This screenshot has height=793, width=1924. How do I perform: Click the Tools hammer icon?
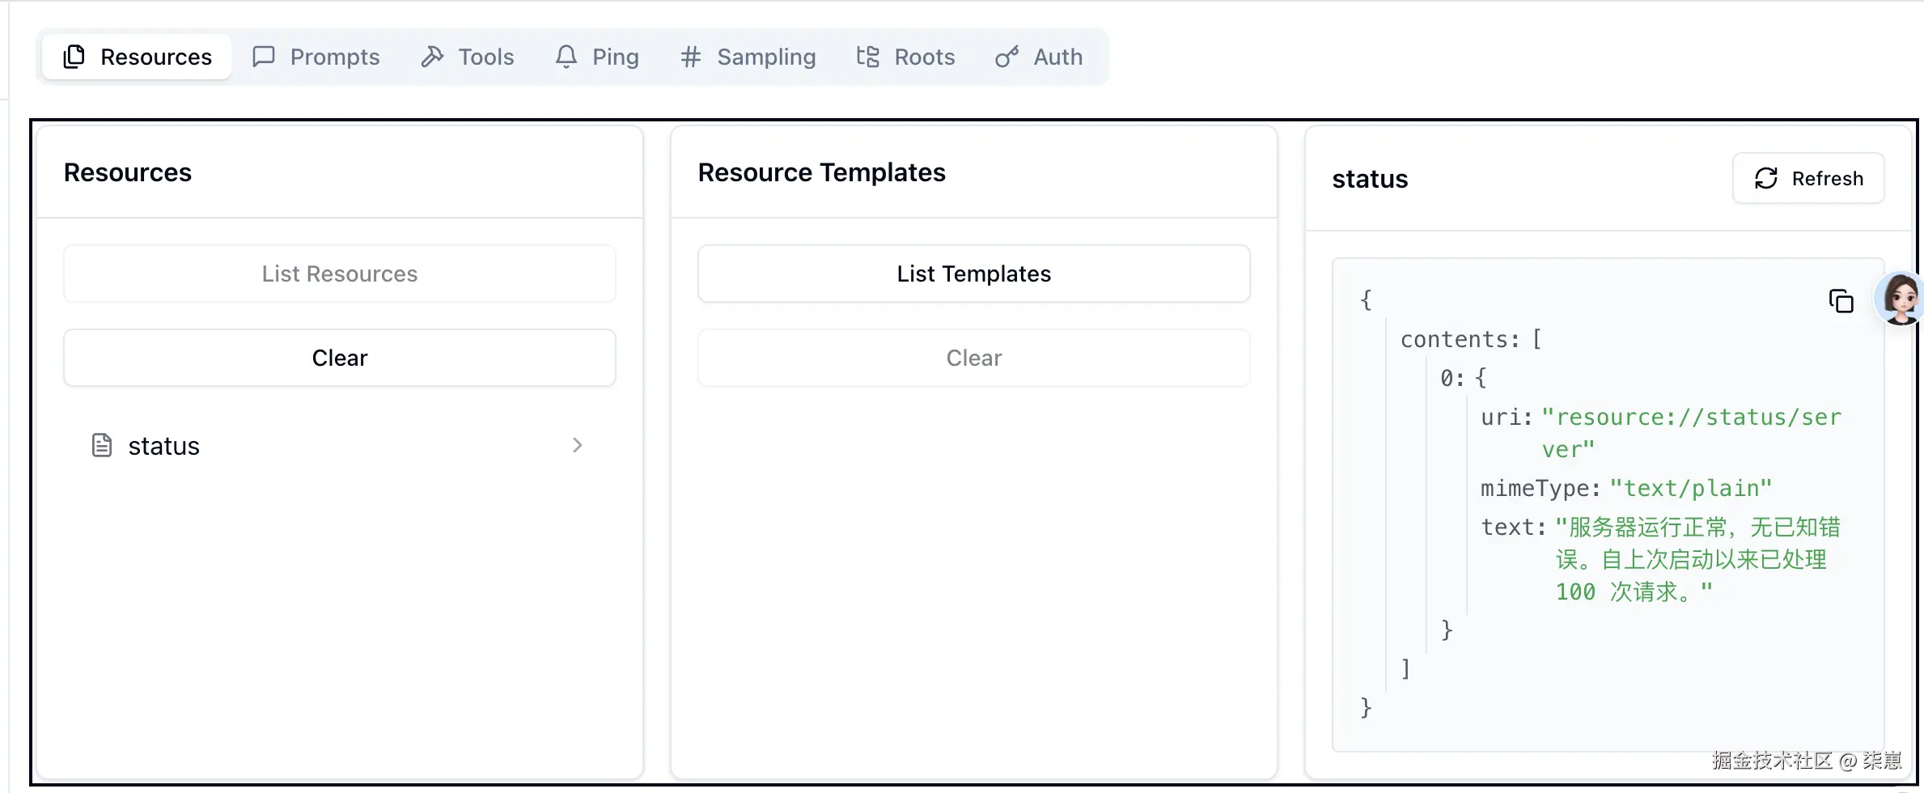tap(432, 57)
